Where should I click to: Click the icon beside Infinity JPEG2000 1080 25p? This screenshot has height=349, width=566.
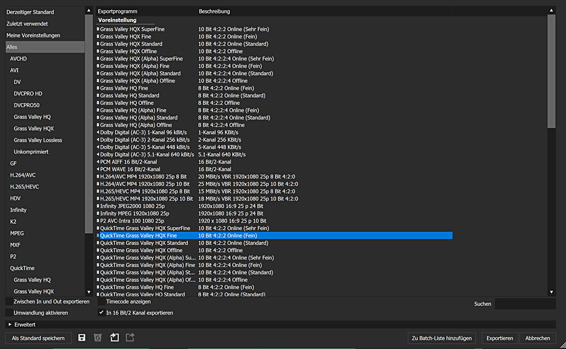(98, 206)
